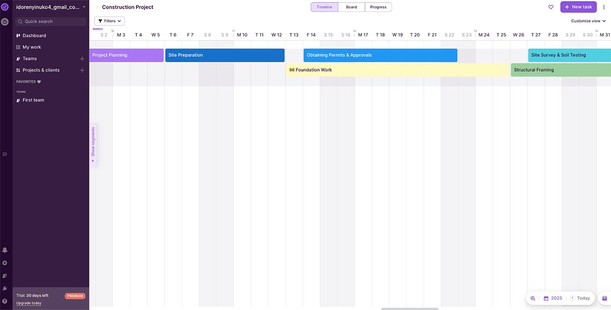Click the integrations plug icon in sidebar
This screenshot has height=310, width=611.
click(x=5, y=289)
